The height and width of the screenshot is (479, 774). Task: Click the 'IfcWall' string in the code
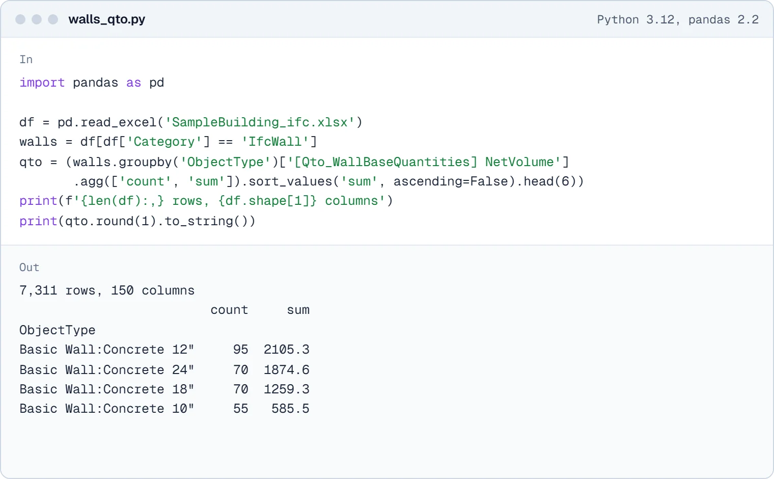[x=275, y=142]
